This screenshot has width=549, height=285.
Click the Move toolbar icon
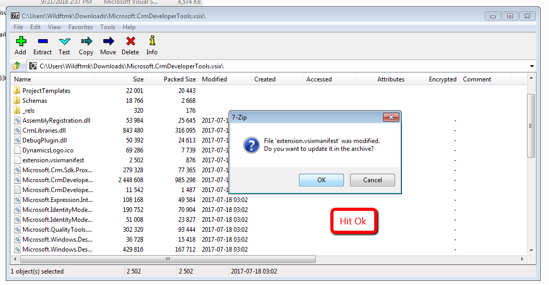[x=109, y=41]
